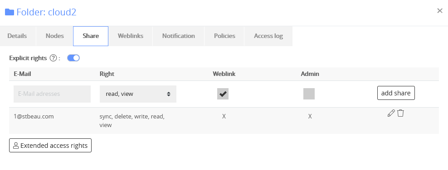The width and height of the screenshot is (448, 170).
Task: Click the Explicit rights help question mark
Action: click(x=53, y=58)
